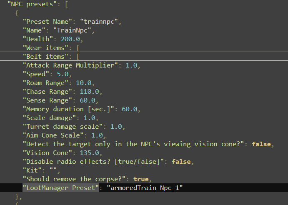Click the empty Kit string value

[x=54, y=170]
